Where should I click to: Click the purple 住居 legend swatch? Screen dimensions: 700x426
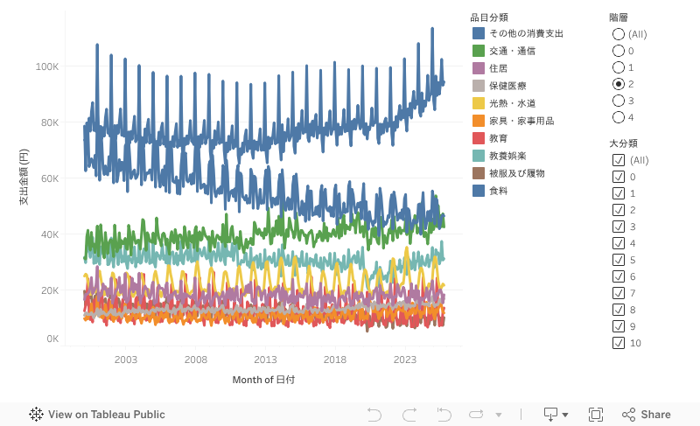coord(479,68)
